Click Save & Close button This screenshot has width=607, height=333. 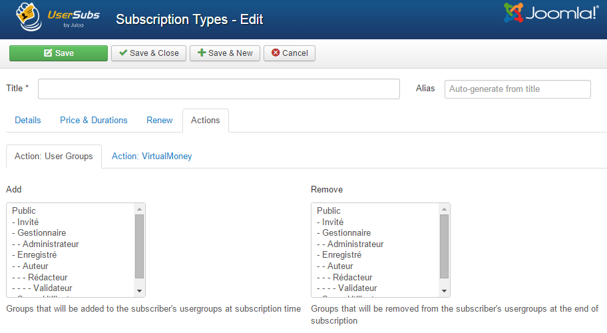[148, 53]
